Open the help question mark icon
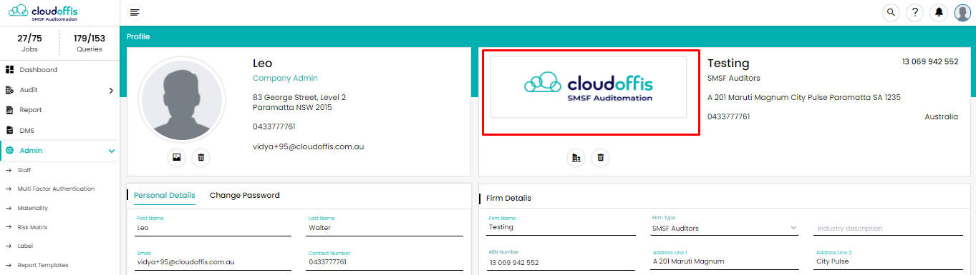 point(914,12)
